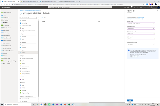Close the Power BI output panel
Image resolution: width=160 pixels, height=106 pixels.
[x=157, y=11]
